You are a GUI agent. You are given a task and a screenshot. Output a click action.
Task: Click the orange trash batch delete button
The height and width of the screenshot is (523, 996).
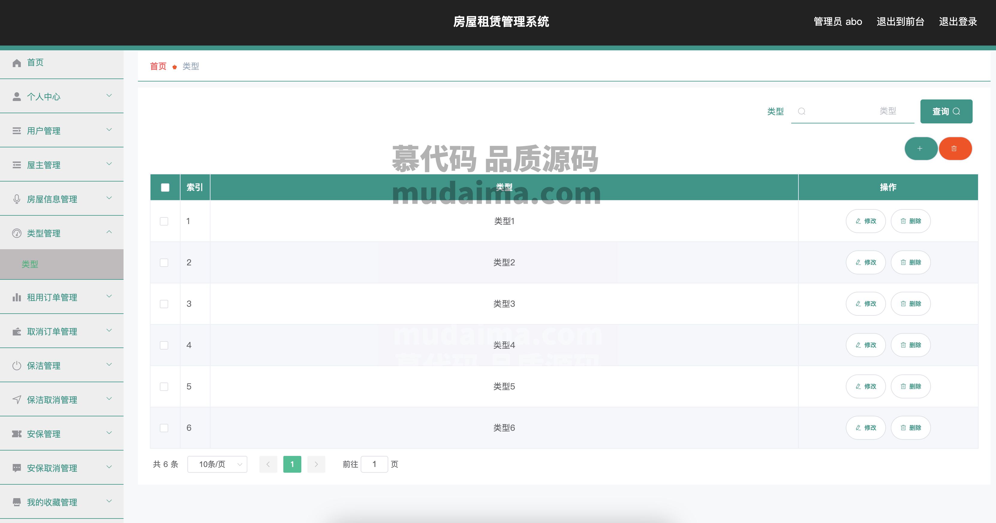click(x=955, y=148)
